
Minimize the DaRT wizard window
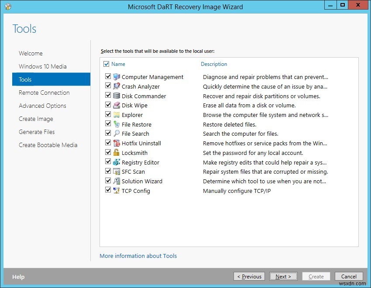pyautogui.click(x=330, y=5)
